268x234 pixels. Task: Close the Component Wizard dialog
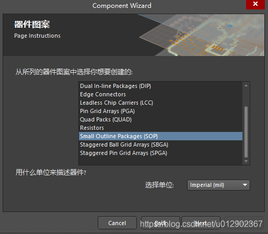[255, 4]
